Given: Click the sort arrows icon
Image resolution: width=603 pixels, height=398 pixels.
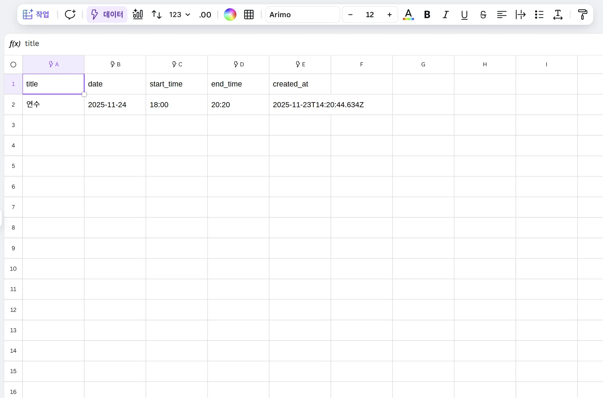Looking at the screenshot, I should [156, 15].
